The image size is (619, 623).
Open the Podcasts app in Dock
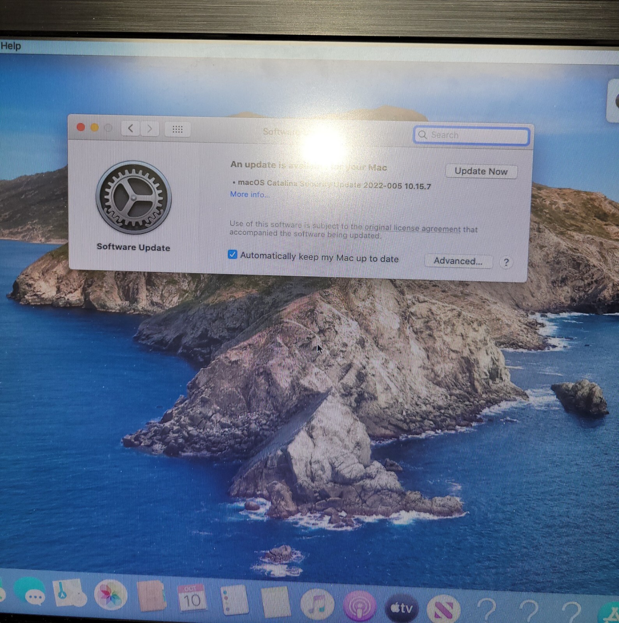(x=360, y=606)
